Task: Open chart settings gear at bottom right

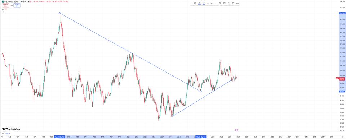Action: click(x=342, y=137)
